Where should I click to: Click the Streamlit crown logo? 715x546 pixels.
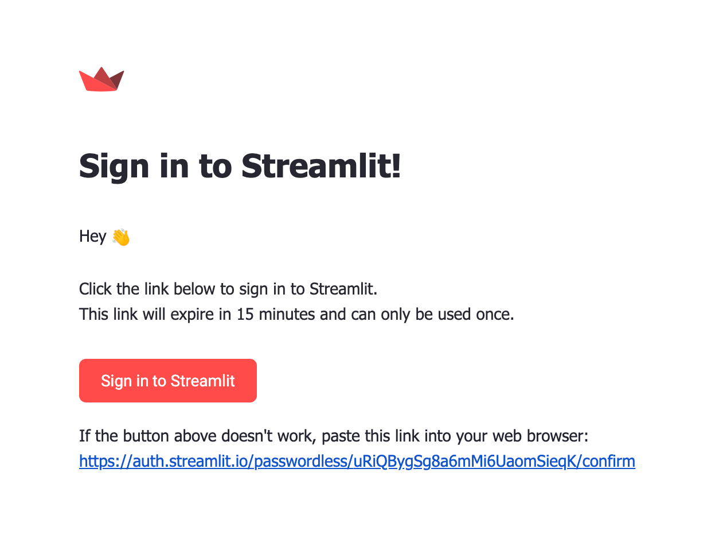(101, 80)
